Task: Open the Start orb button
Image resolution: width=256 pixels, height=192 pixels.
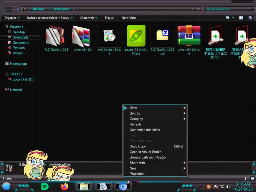Action: 6,187
